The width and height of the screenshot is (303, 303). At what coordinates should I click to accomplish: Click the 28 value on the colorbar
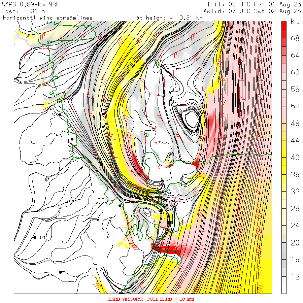click(x=295, y=208)
